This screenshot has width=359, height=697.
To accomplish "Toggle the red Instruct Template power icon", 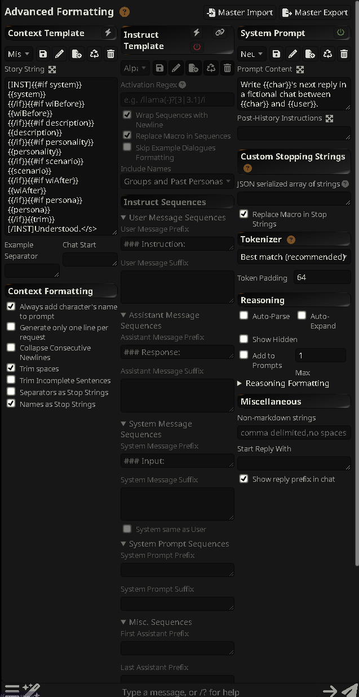I will pyautogui.click(x=197, y=47).
